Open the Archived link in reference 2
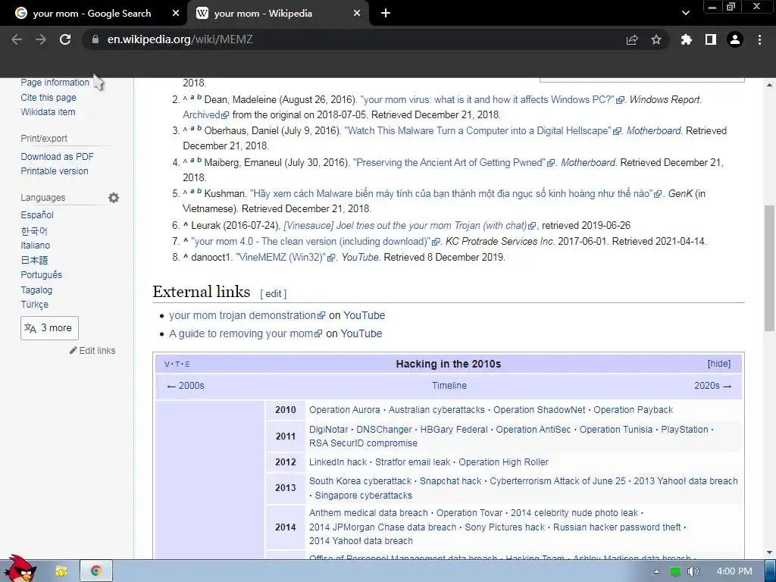Image resolution: width=776 pixels, height=582 pixels. [x=205, y=115]
